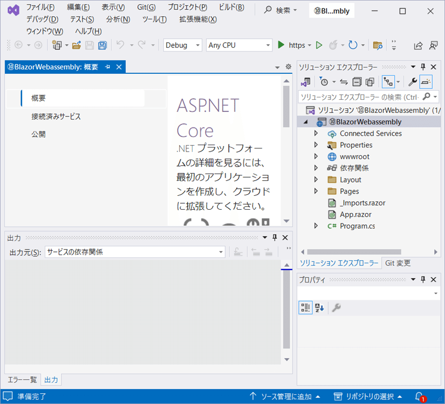Image resolution: width=445 pixels, height=404 pixels.
Task: Toggle auto-hide pin on Output panel
Action: pos(274,237)
